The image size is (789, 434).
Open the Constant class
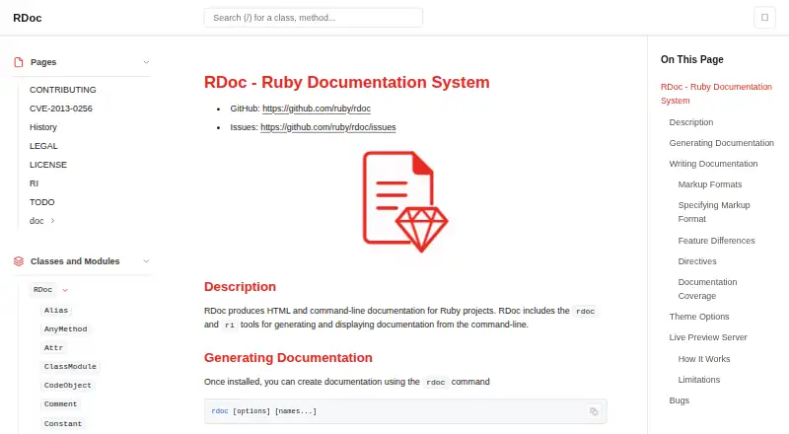coord(63,423)
